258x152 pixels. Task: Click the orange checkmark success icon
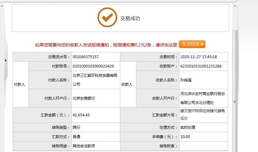[107, 17]
